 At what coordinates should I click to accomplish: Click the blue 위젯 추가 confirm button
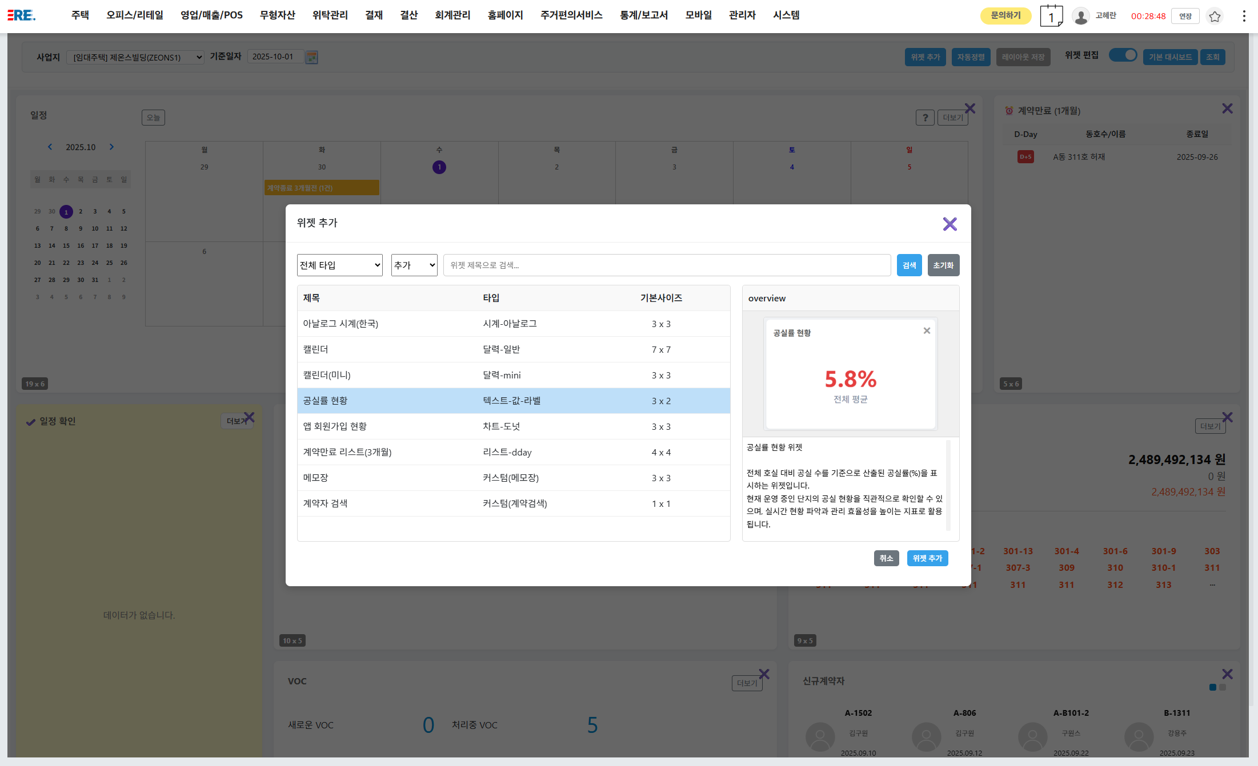[x=927, y=558]
